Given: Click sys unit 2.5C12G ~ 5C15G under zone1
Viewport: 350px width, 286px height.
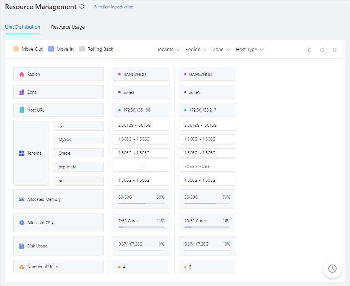Looking at the screenshot, I should (x=207, y=125).
